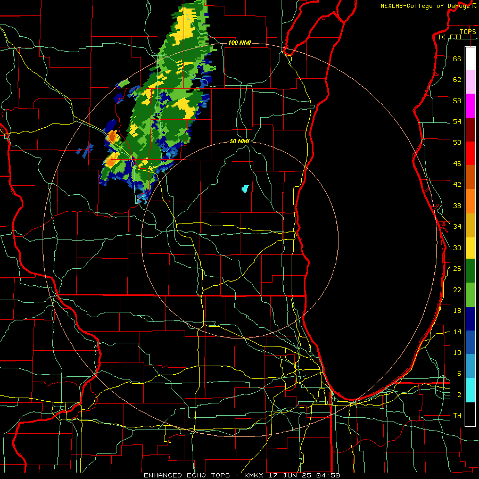Viewport: 479px width, 479px height.
Task: Click the gold legend swatch beside 34
Action: 470,225
